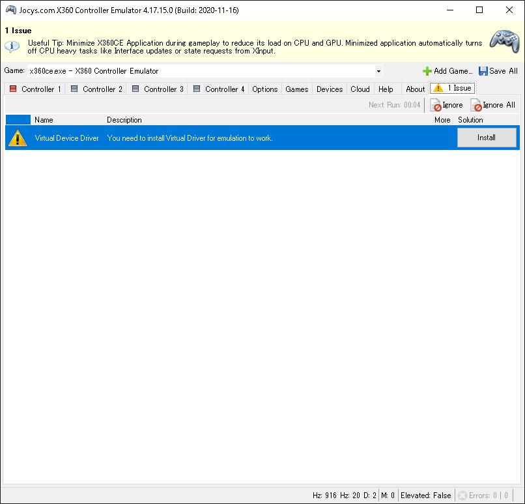
Task: Open the Controller 1 tab
Action: [x=35, y=89]
